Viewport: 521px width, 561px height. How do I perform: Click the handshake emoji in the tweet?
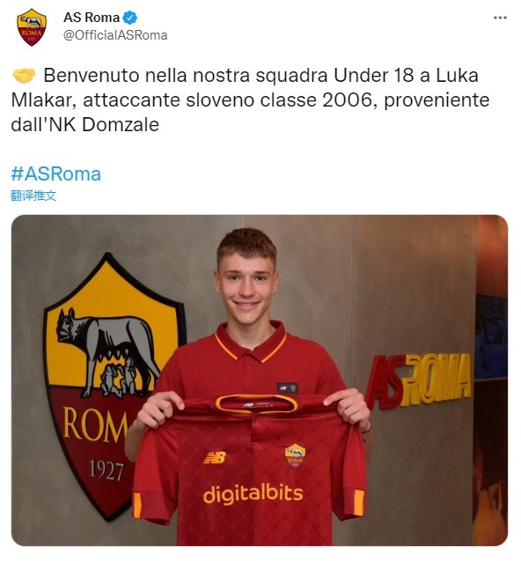24,76
